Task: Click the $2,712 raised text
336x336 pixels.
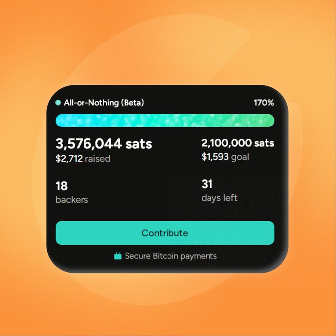Action: point(83,159)
